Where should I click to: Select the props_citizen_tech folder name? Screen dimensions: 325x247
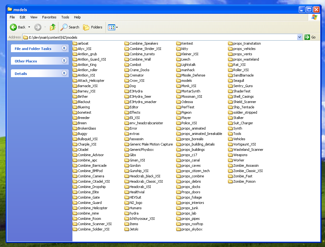(195, 171)
